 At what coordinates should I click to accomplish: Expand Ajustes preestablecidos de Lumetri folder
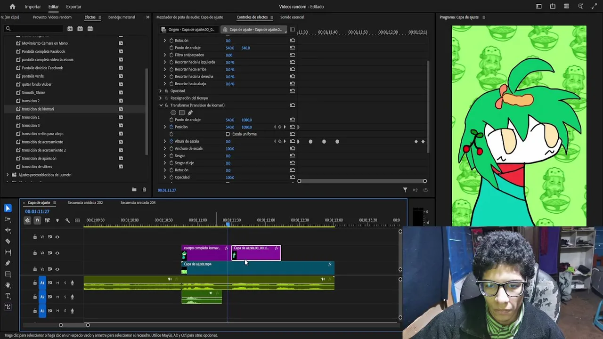click(x=8, y=175)
